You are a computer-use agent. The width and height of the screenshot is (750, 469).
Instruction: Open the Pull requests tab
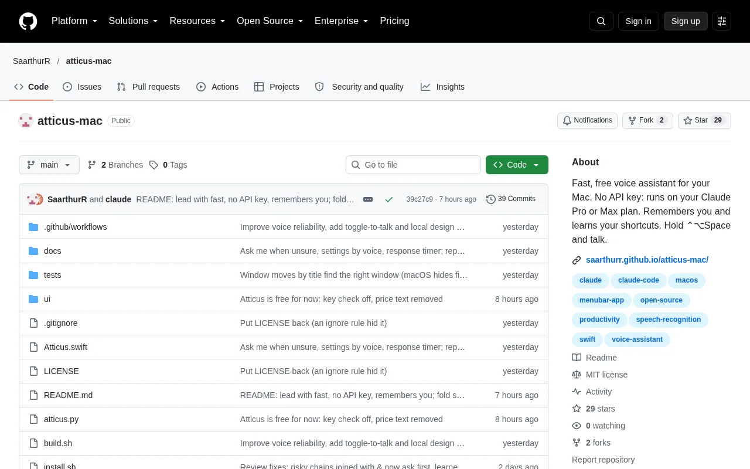pyautogui.click(x=148, y=87)
